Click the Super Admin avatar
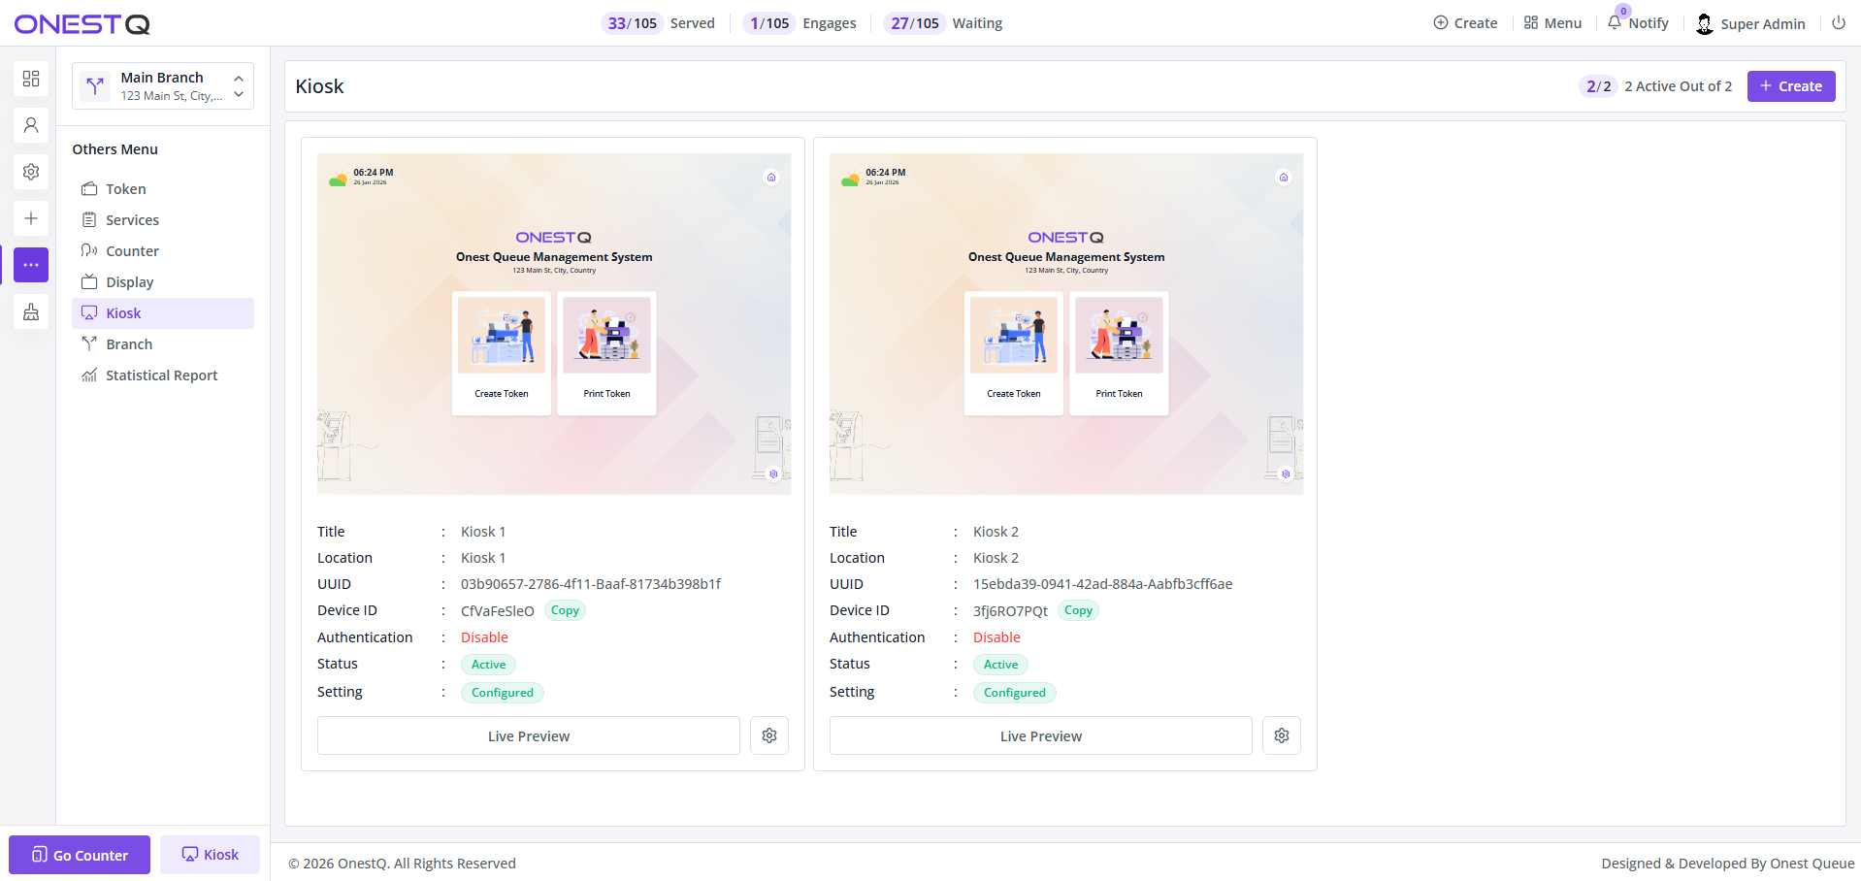The image size is (1861, 881). pos(1705,24)
